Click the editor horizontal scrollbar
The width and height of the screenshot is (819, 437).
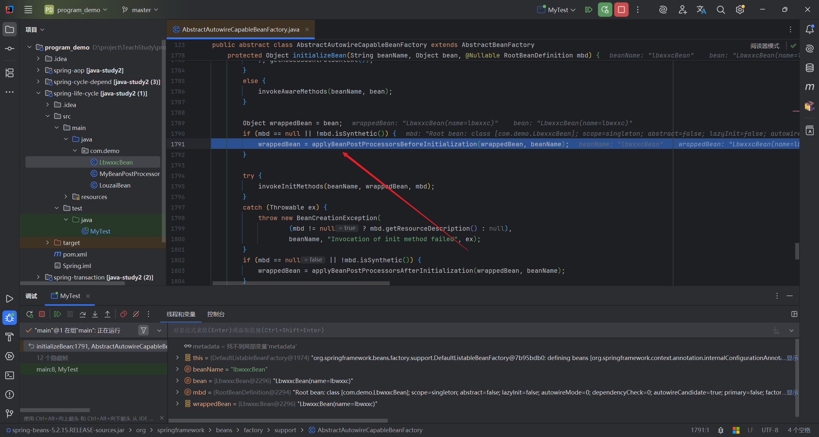(301, 283)
